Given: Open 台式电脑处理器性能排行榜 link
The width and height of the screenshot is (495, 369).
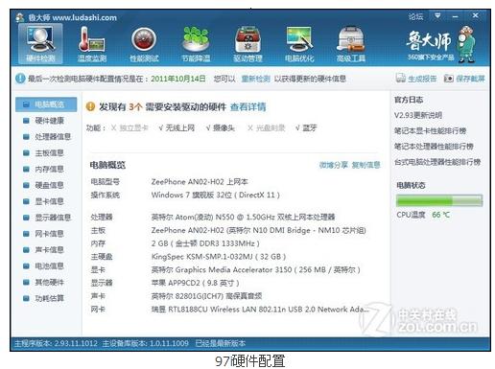Looking at the screenshot, I should point(437,162).
